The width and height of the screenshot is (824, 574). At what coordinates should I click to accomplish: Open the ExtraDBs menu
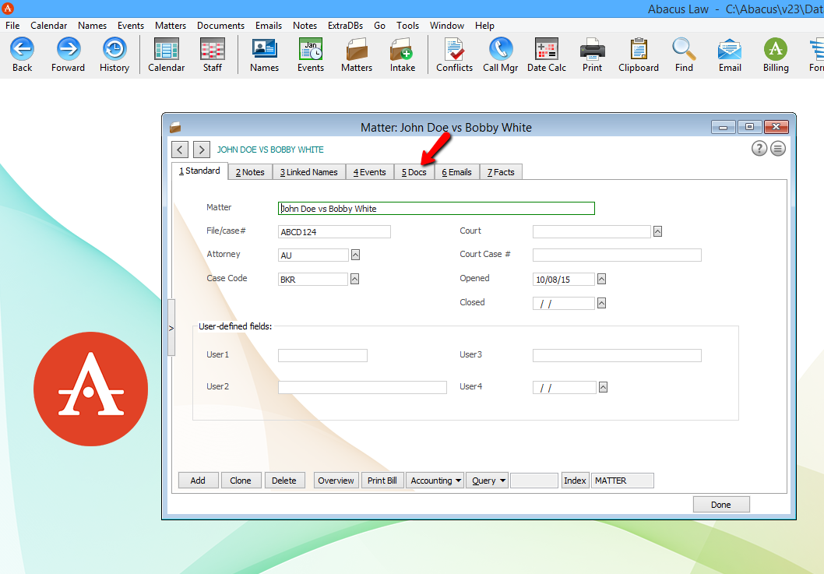point(345,25)
